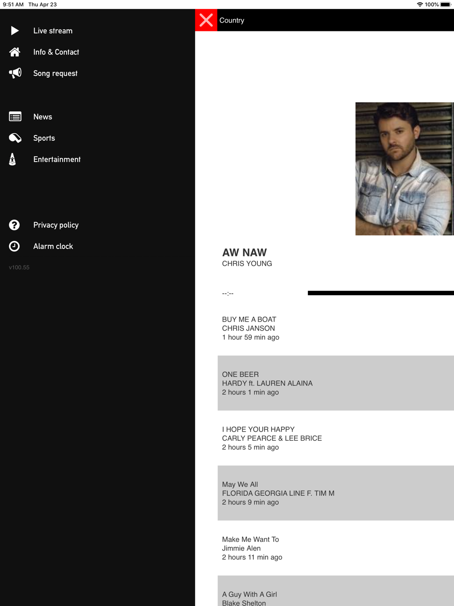Image resolution: width=454 pixels, height=606 pixels.
Task: Open the Info & Contact home icon
Action: 15,52
